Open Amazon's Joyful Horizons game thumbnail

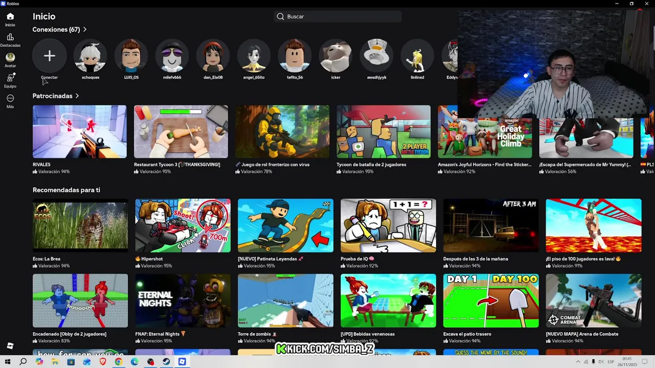tap(485, 131)
